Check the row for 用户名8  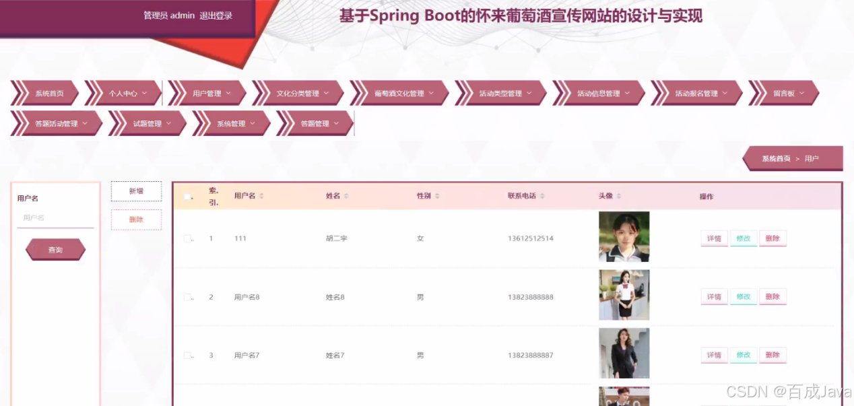[187, 297]
